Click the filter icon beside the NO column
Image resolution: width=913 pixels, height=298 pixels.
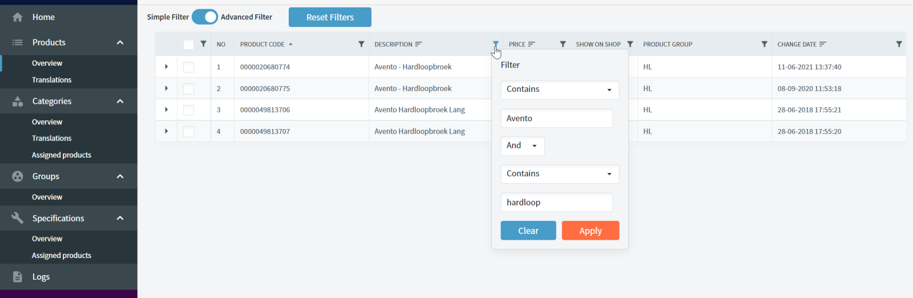pos(203,44)
